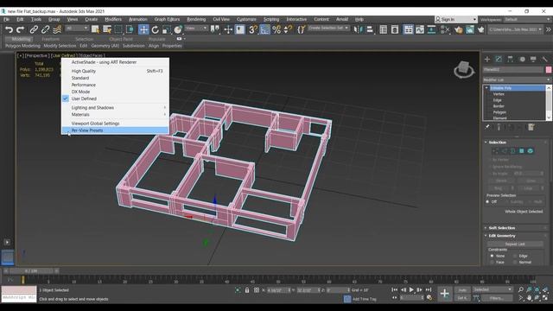This screenshot has width=553, height=311.
Task: Open the Workspaces Default dropdown
Action: [527, 19]
